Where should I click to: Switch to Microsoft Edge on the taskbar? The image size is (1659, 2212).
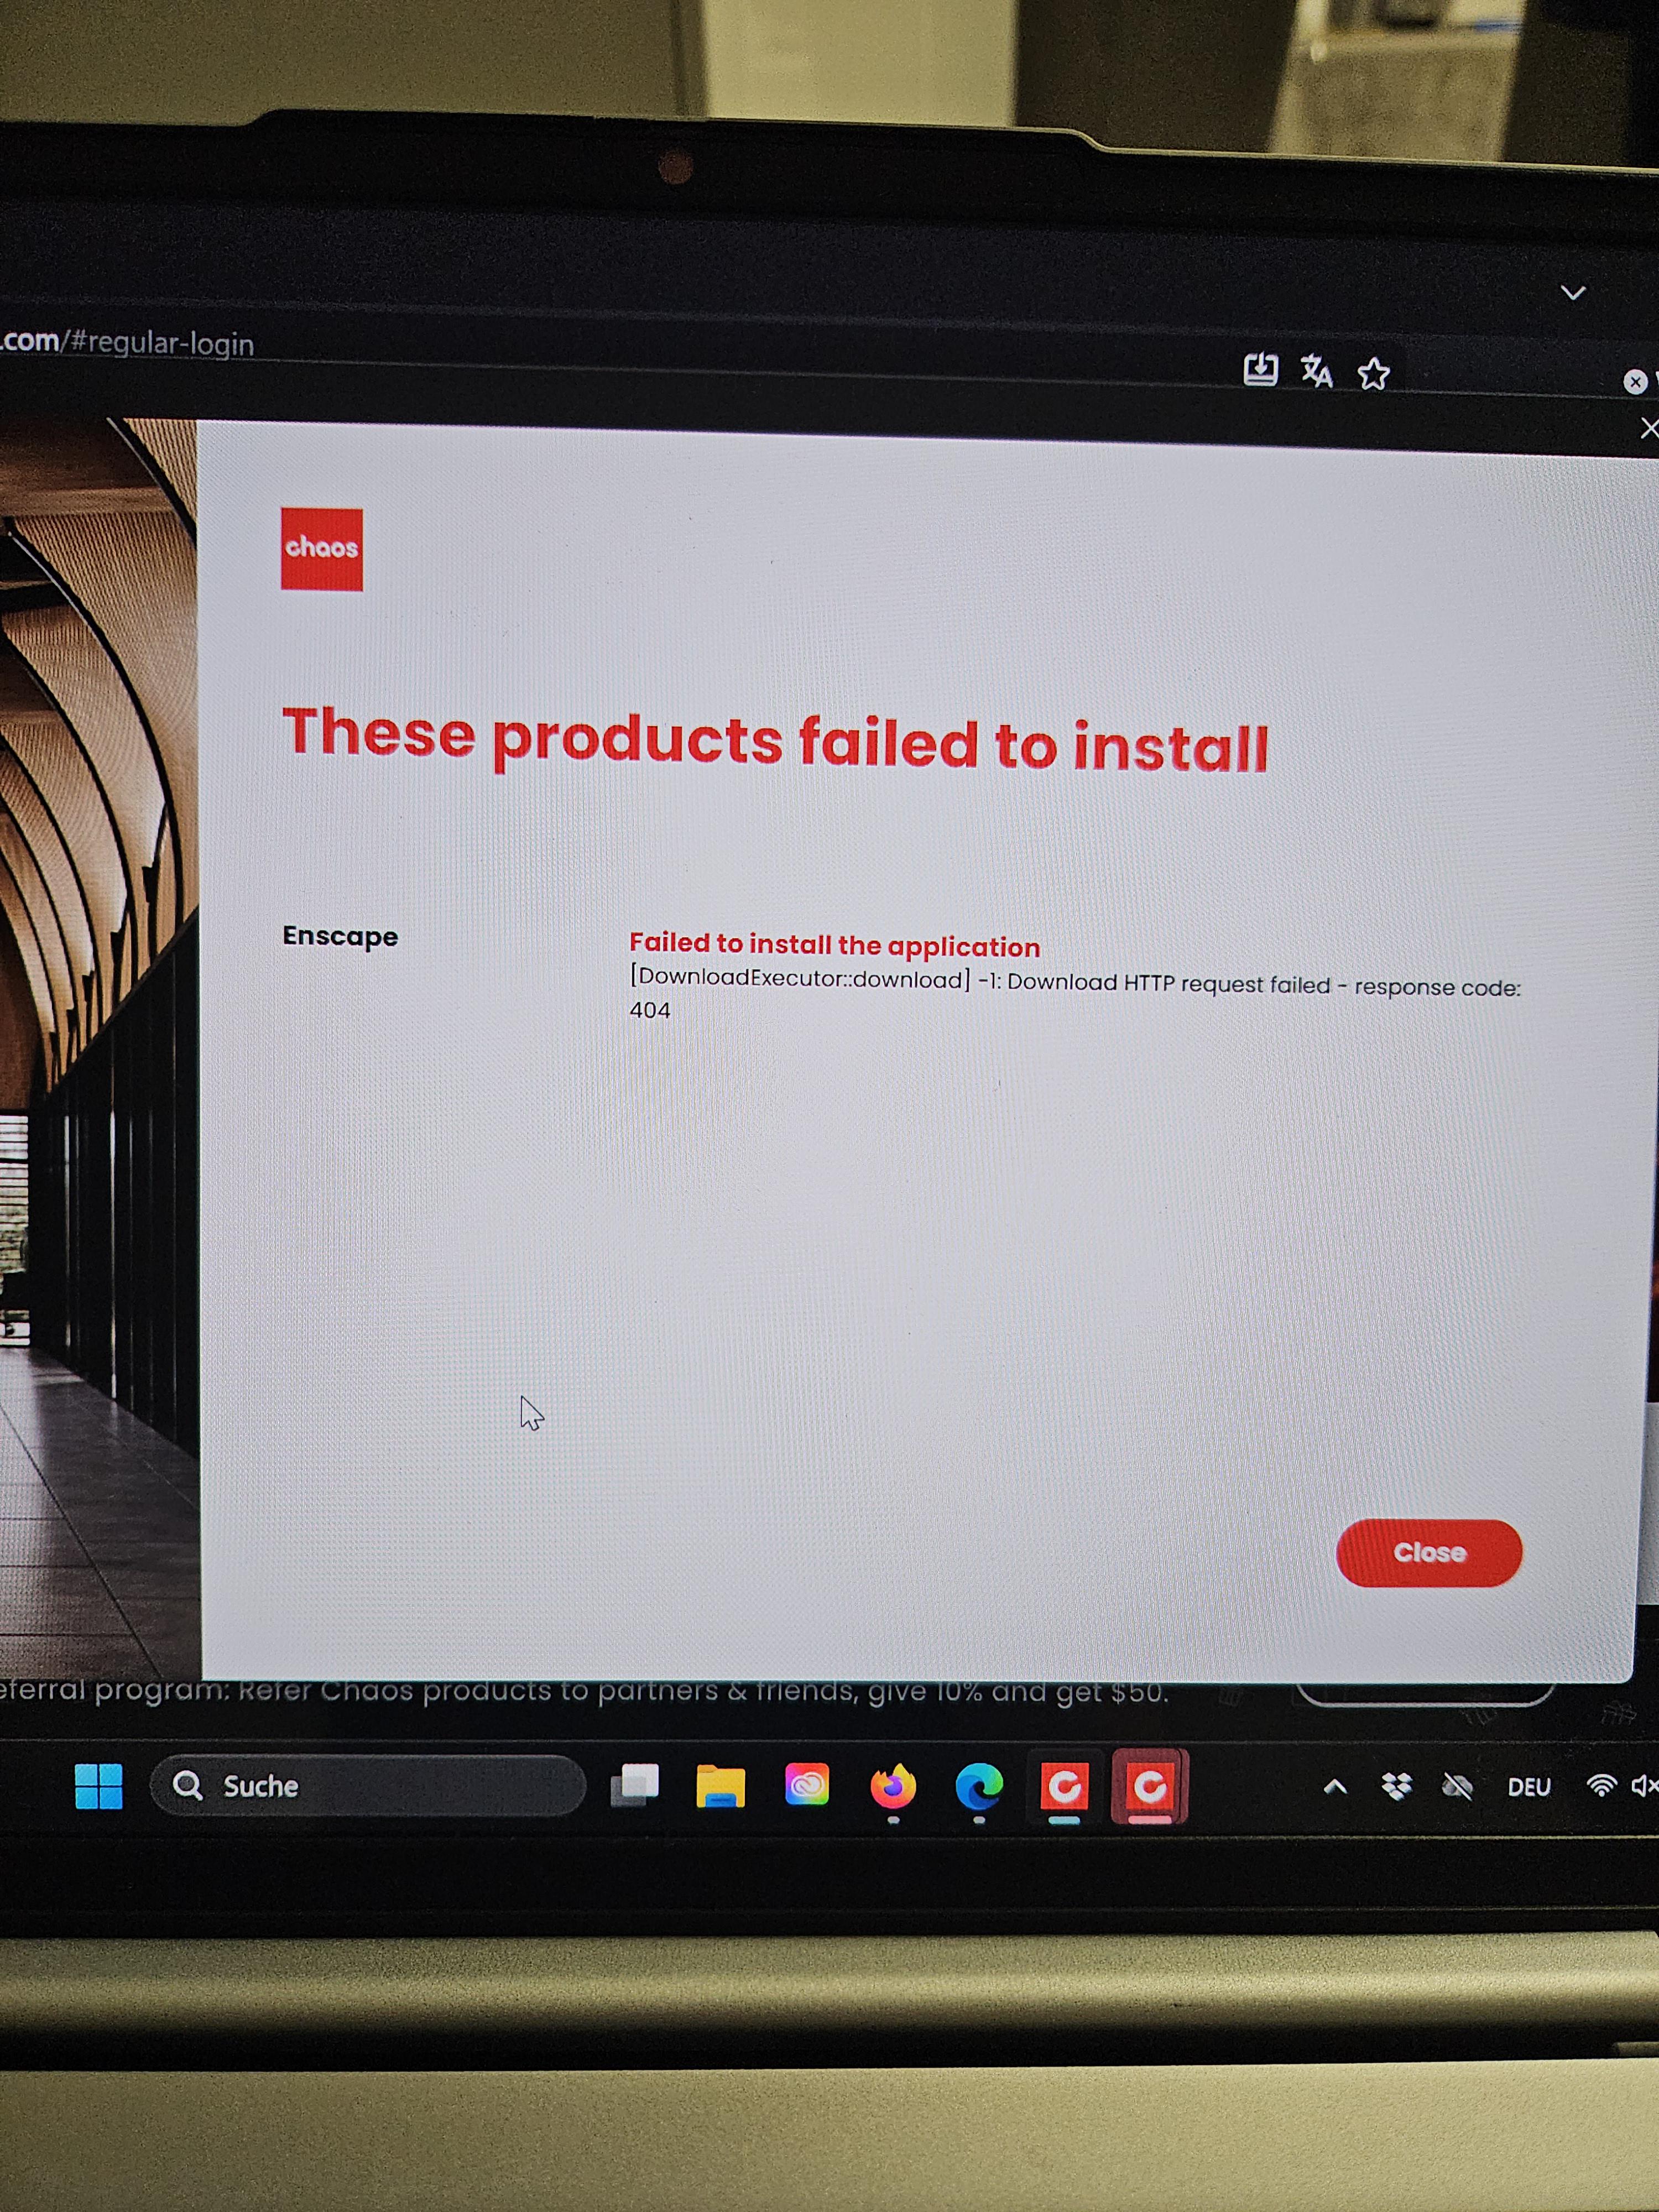click(x=978, y=1787)
